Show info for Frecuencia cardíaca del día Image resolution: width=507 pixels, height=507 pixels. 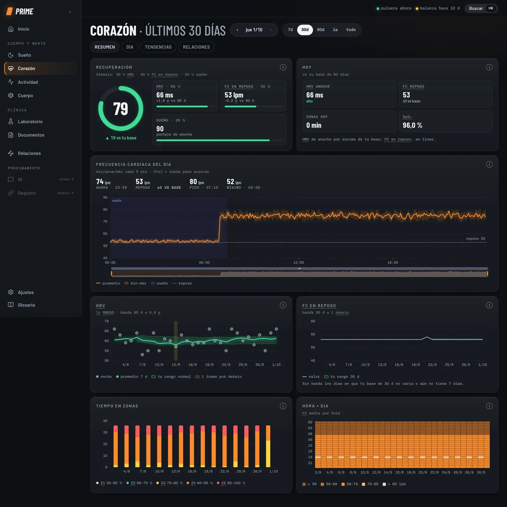489,164
